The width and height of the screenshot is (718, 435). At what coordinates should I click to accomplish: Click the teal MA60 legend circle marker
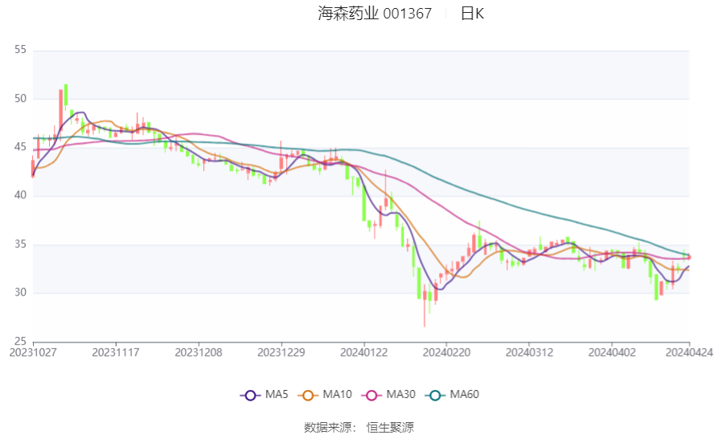point(435,395)
